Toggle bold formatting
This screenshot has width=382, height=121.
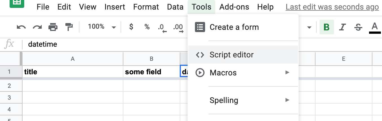pyautogui.click(x=327, y=27)
